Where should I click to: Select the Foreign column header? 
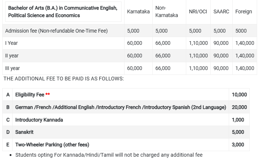click(243, 12)
